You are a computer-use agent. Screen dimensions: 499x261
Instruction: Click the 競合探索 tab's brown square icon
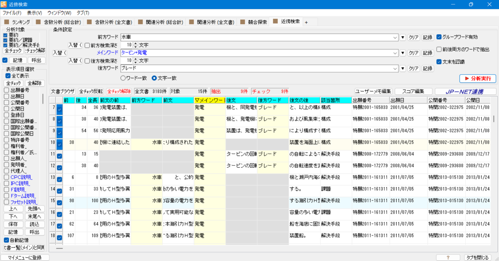(x=243, y=22)
